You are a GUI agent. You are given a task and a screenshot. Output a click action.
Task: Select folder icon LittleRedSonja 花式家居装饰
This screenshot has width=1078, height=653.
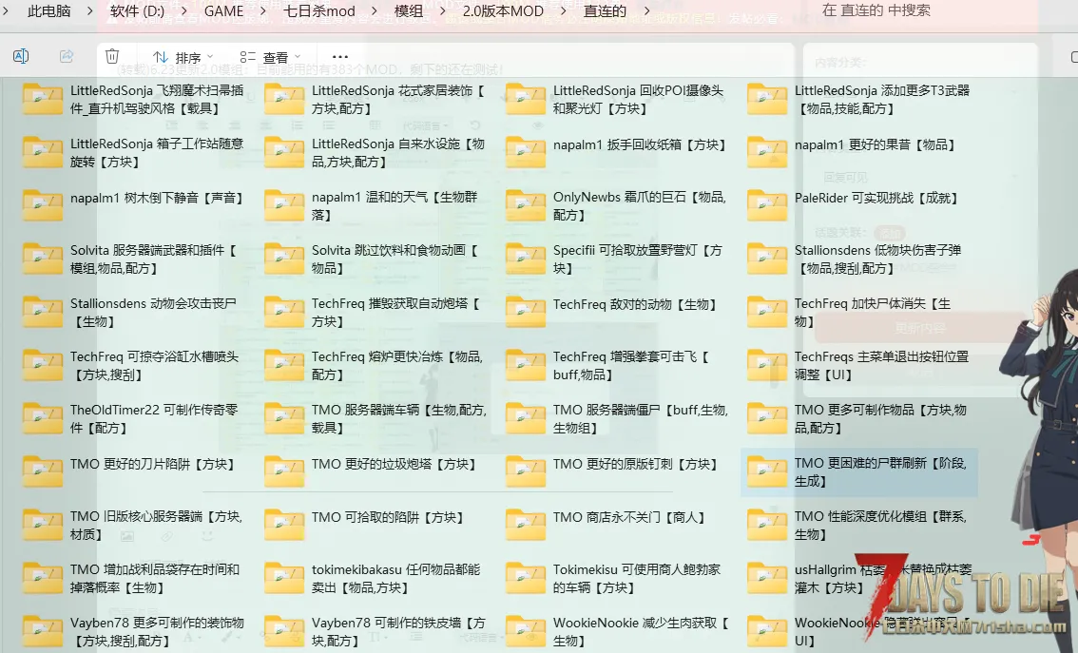click(284, 99)
